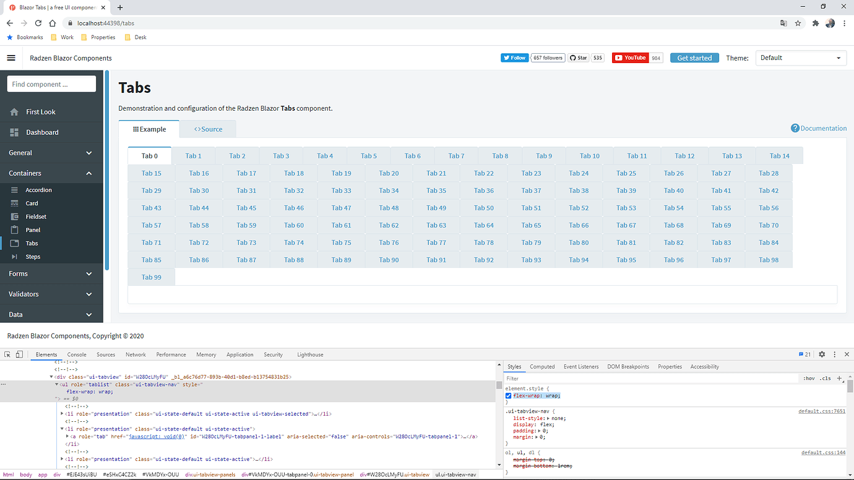
Task: Open the hamburger navigation menu
Action: [11, 58]
